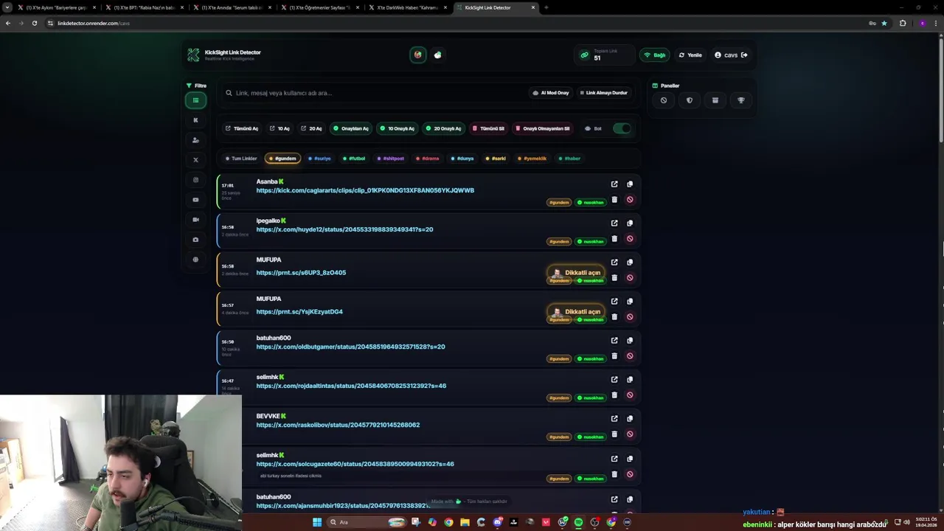
Task: Delete selimhk's rojdaaltintas link entry
Action: coord(614,395)
